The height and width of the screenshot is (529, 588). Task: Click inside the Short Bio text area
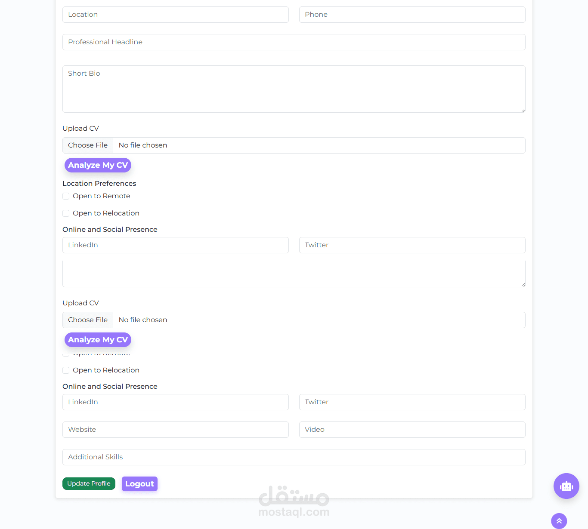[294, 89]
